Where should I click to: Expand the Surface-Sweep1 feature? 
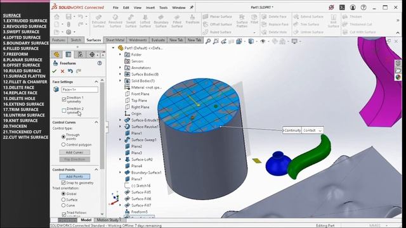tap(120, 139)
